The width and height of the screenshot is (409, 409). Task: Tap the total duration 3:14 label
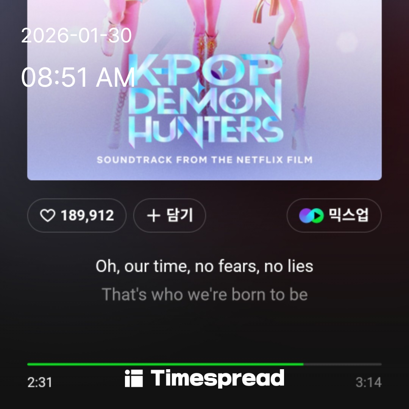pos(368,382)
